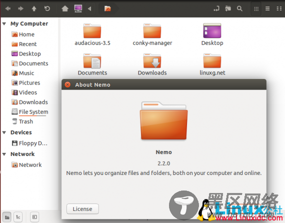Open the Network item under Network
The height and width of the screenshot is (223, 285).
(x=26, y=165)
